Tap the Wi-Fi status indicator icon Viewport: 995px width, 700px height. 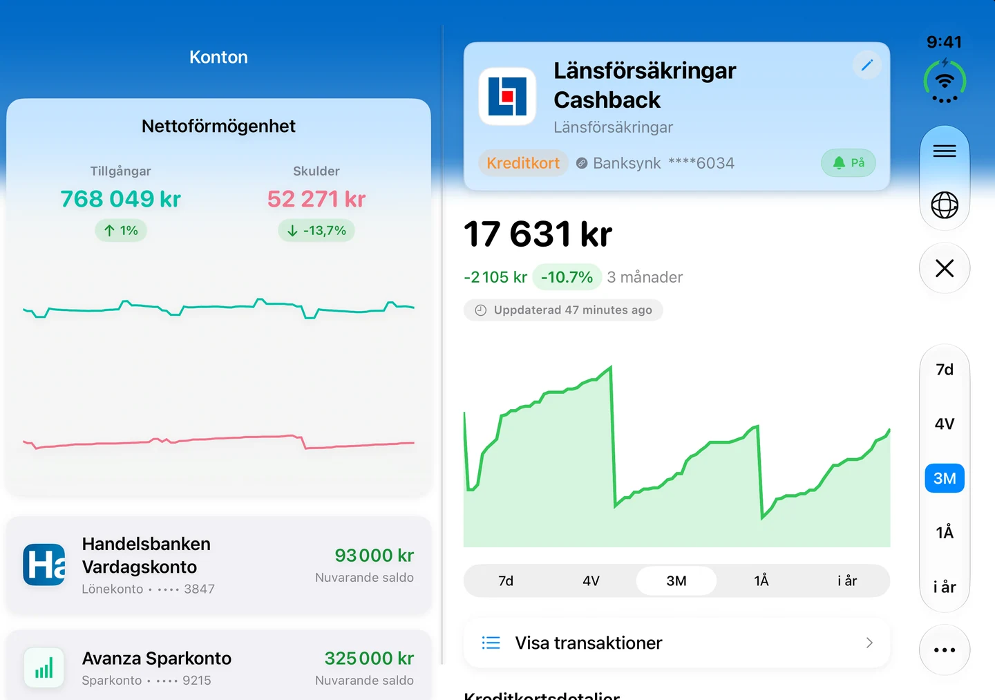click(945, 82)
